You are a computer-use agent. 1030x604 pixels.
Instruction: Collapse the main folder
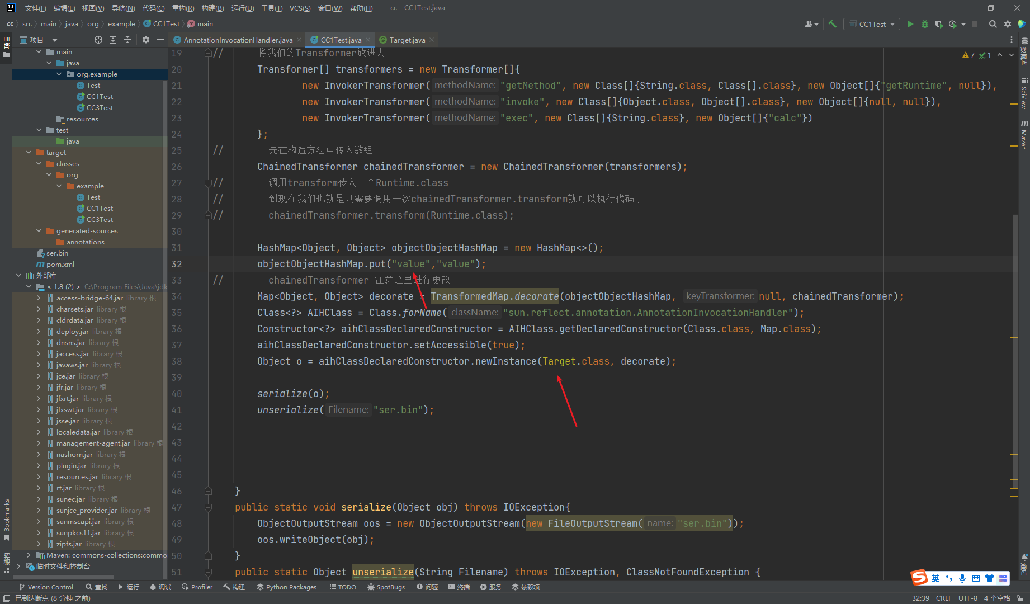tap(39, 51)
